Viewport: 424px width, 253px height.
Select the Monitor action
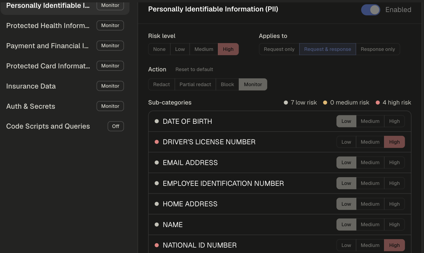click(253, 84)
